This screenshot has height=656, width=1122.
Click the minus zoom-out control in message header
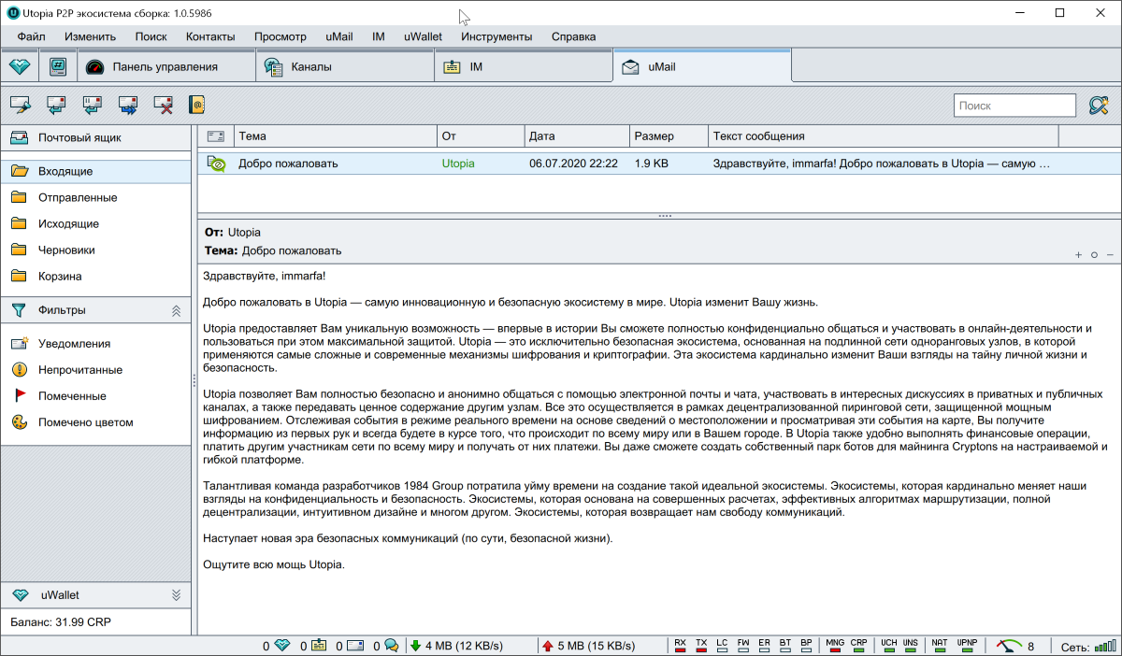[1110, 254]
